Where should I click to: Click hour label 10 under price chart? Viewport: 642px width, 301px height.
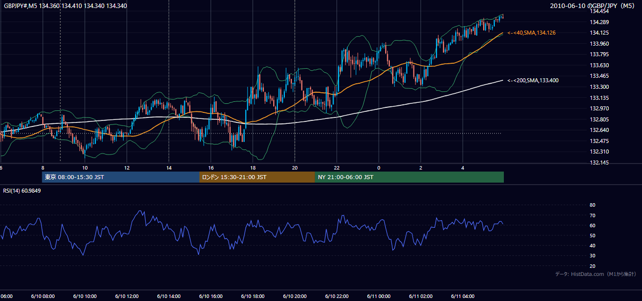85,168
